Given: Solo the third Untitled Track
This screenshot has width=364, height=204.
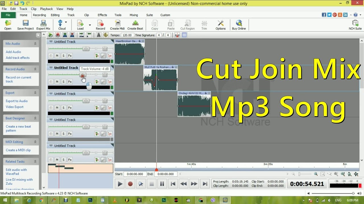Looking at the screenshot, I should [x=63, y=108].
